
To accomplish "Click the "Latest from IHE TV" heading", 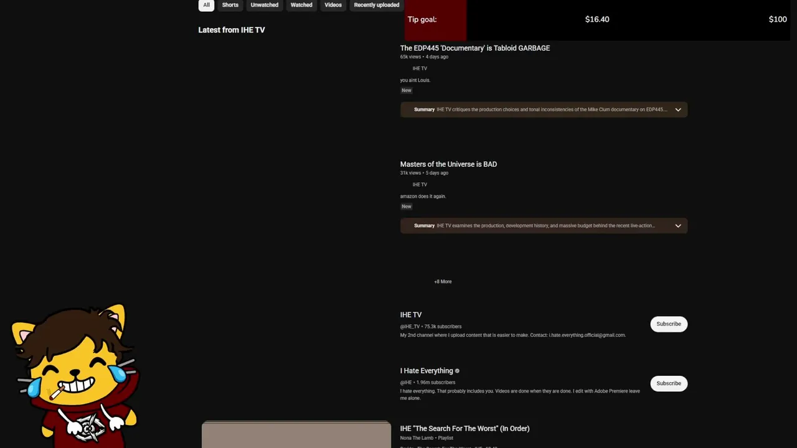I will coord(232,30).
